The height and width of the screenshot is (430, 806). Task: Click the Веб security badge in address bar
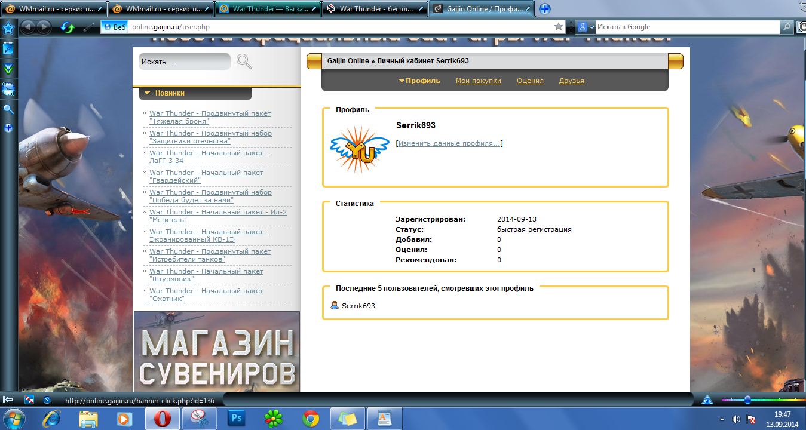[115, 27]
